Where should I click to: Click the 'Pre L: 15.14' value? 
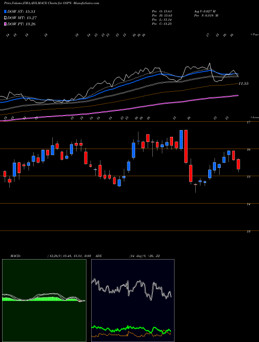[x=162, y=20]
